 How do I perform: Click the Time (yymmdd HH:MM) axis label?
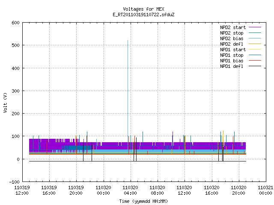[x=143, y=201]
